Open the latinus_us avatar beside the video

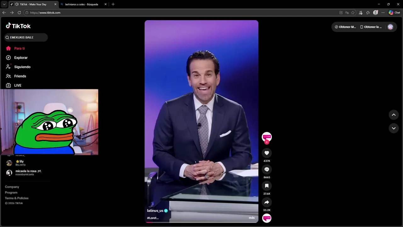coord(267,137)
